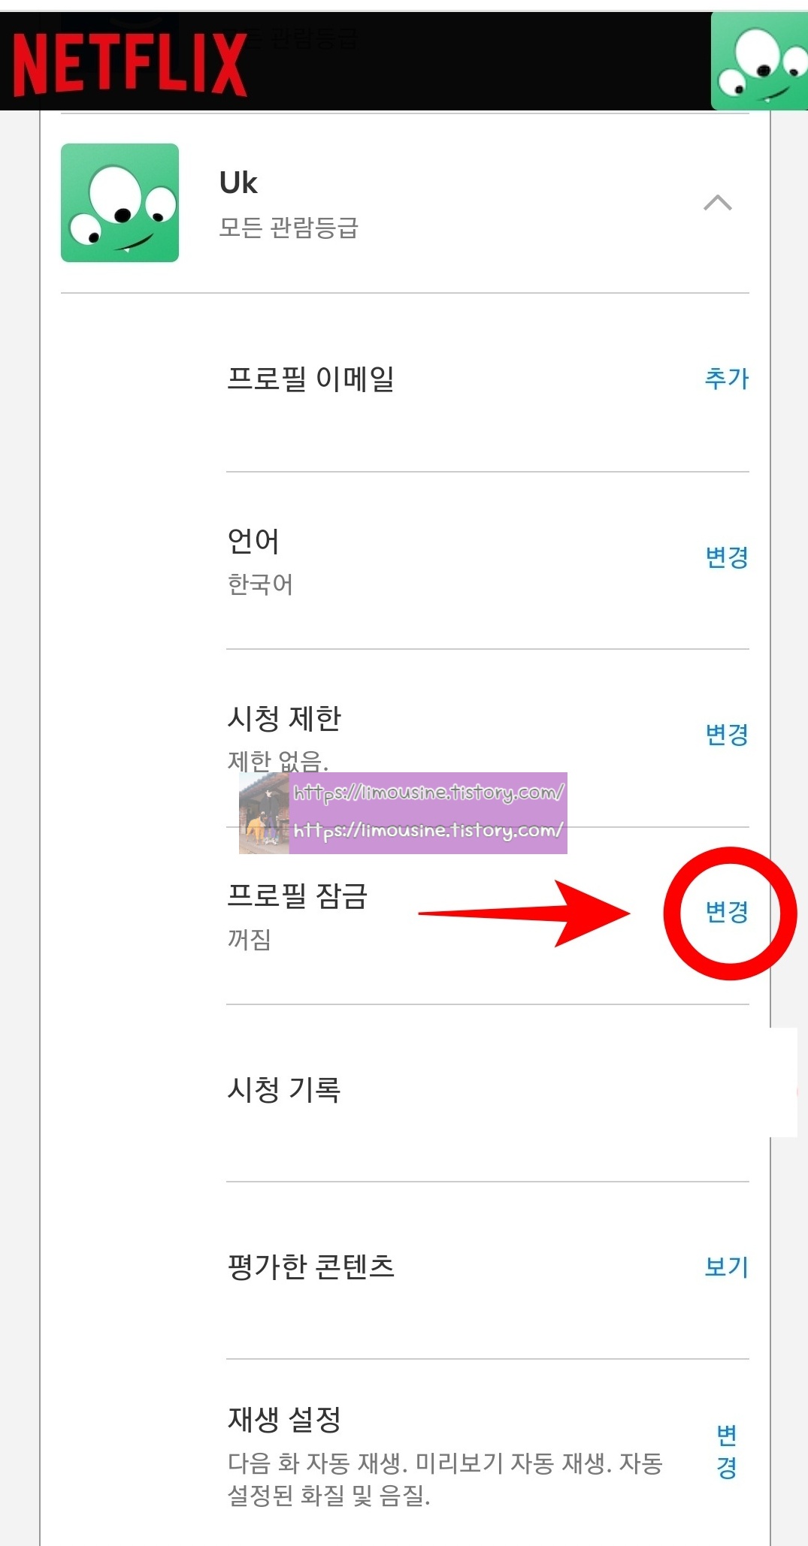The image size is (808, 1546).
Task: Change language with 언어 변경 link
Action: coord(726,557)
